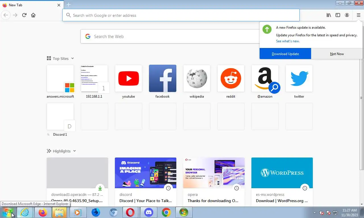Image resolution: width=364 pixels, height=218 pixels.
Task: Launch Internet Explorer from the taskbar
Action: 25,212
